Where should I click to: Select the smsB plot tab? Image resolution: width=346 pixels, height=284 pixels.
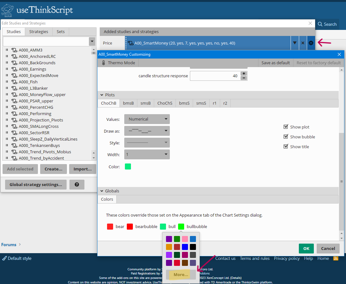[x=146, y=103]
